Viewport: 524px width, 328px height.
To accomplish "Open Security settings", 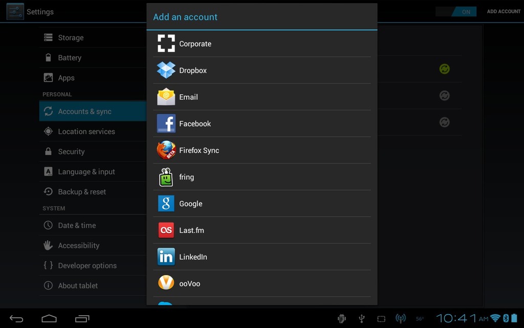I will [x=93, y=151].
